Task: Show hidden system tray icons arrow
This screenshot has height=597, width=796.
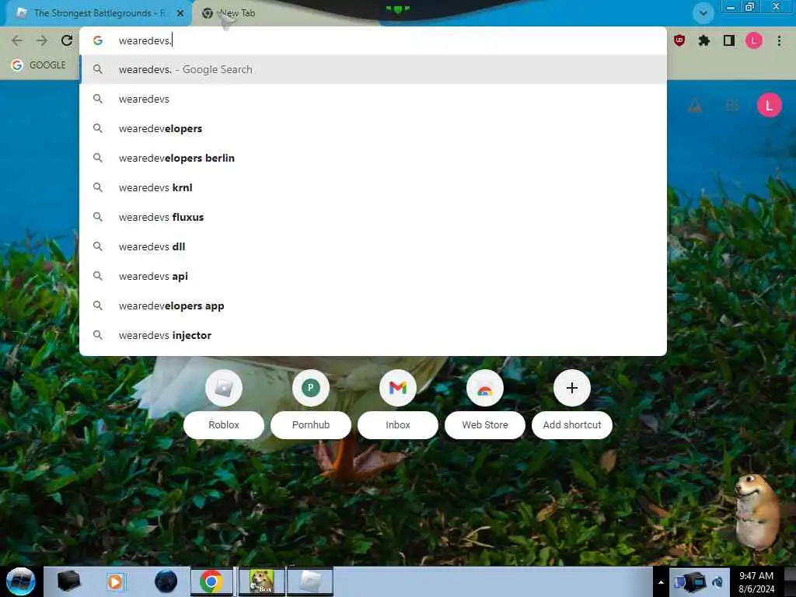Action: [x=661, y=582]
